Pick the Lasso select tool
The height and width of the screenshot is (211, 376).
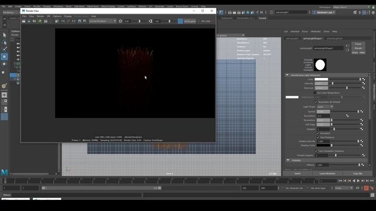4,43
